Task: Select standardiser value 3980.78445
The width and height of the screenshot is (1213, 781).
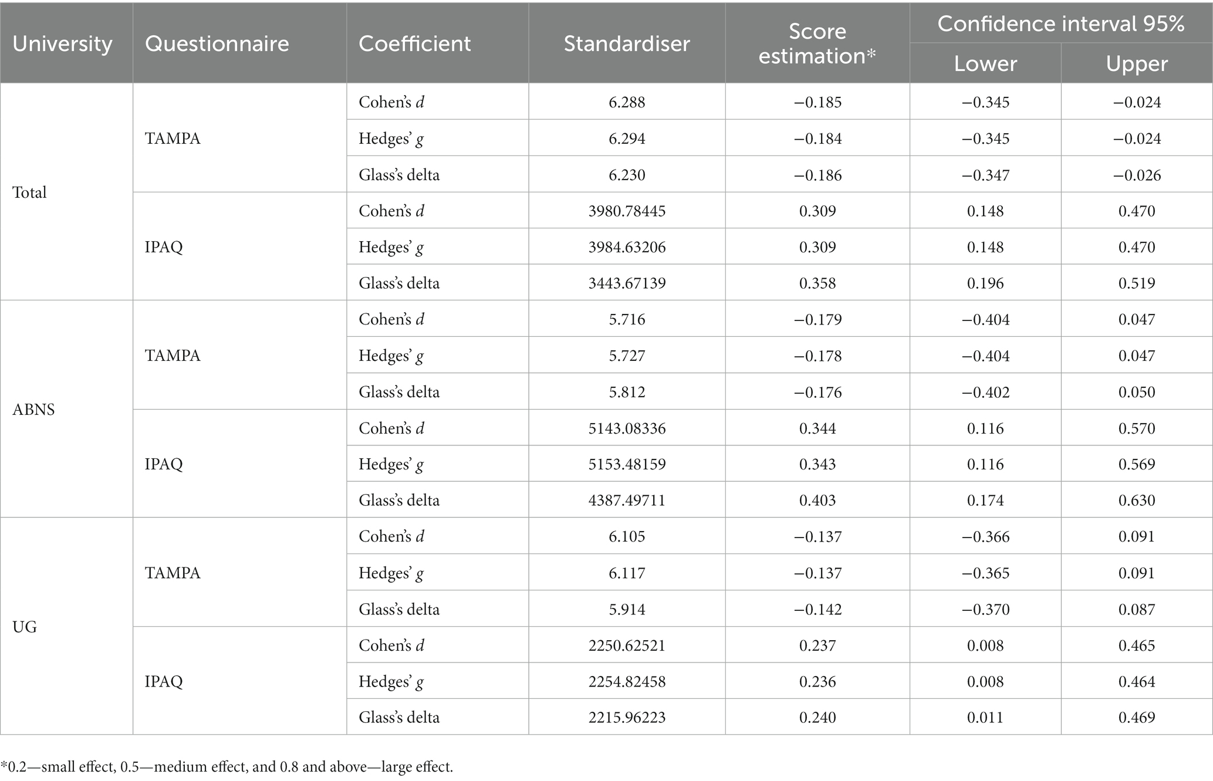Action: 627,211
